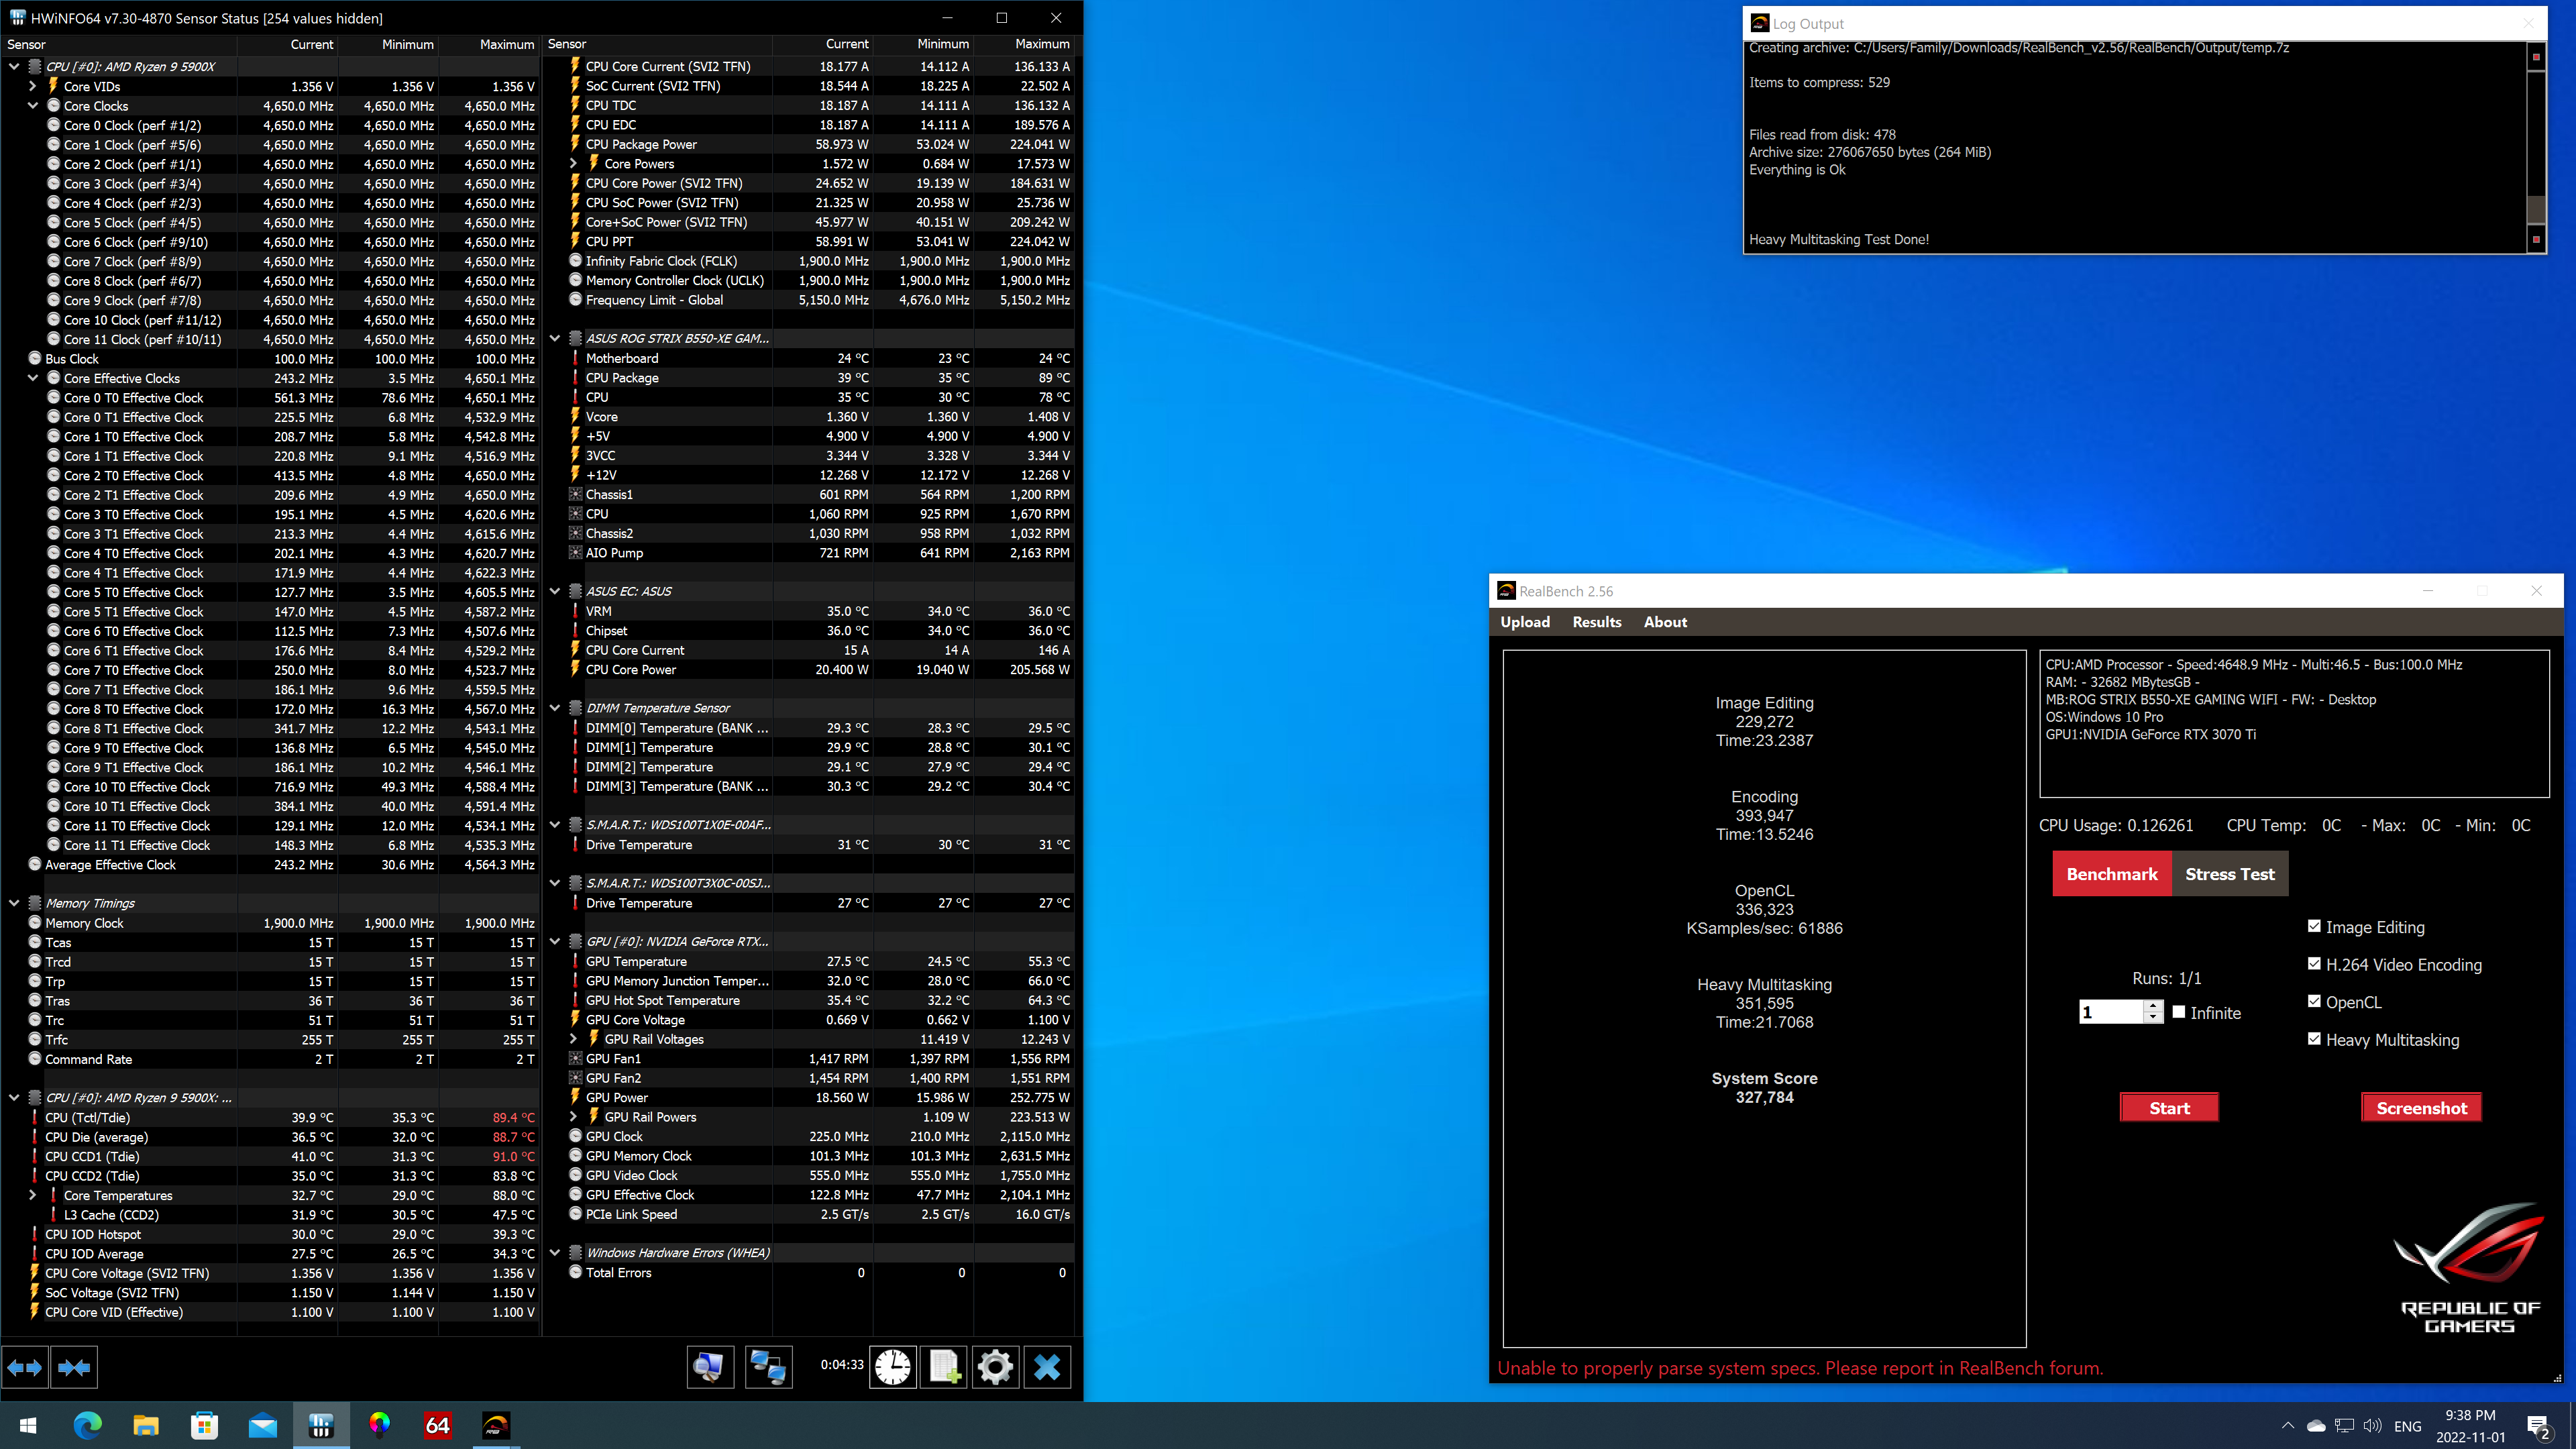Click Log Output vertical scrollbar
Image resolution: width=2576 pixels, height=1449 pixels.
2536,147
